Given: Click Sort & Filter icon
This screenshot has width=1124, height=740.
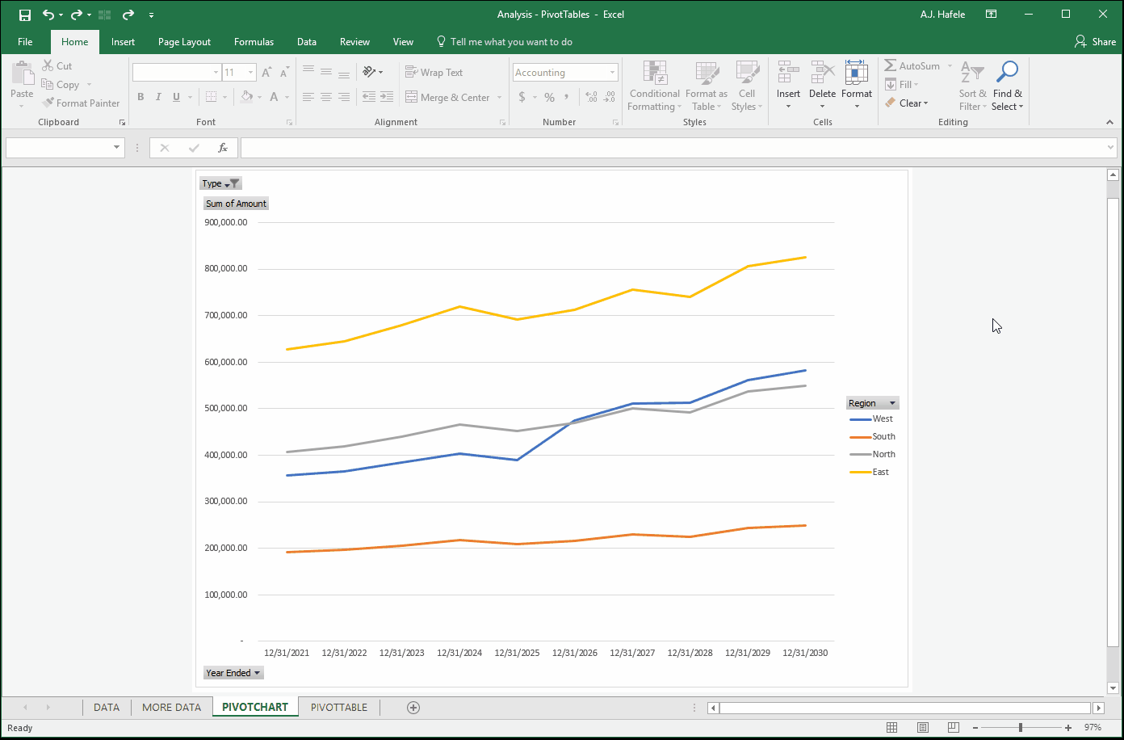Looking at the screenshot, I should coord(972,74).
